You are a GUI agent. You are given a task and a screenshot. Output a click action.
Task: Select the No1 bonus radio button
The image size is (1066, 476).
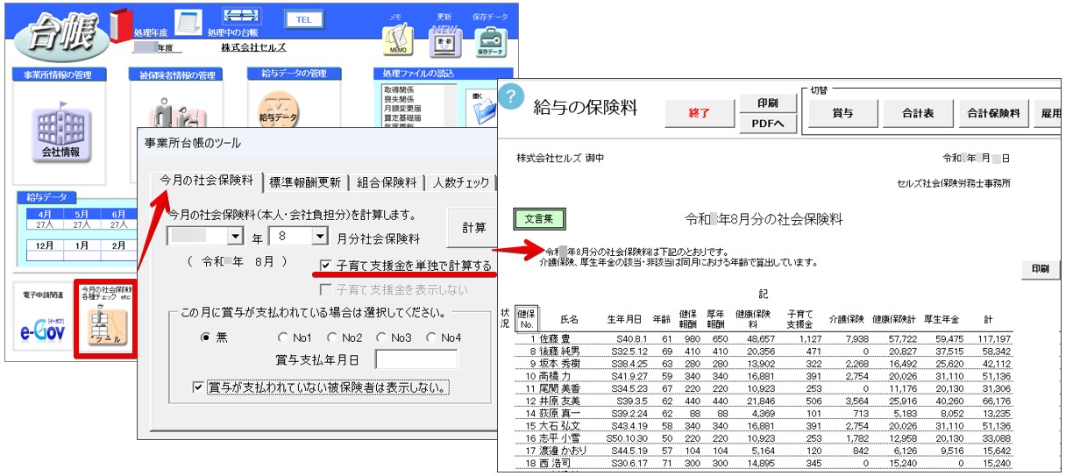[282, 337]
